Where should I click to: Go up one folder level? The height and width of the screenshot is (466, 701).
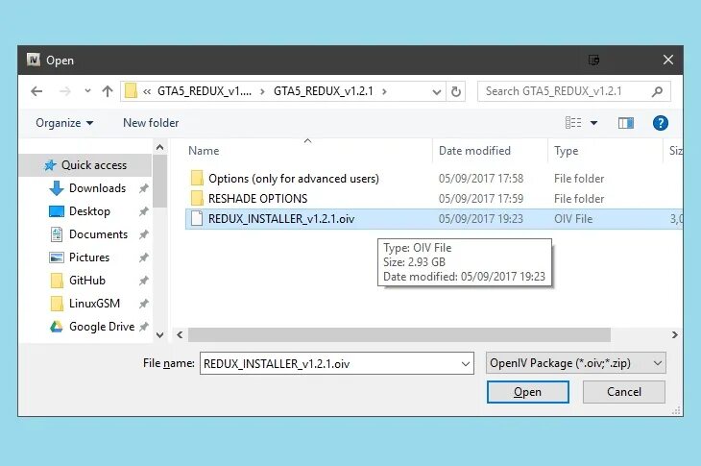pyautogui.click(x=108, y=91)
